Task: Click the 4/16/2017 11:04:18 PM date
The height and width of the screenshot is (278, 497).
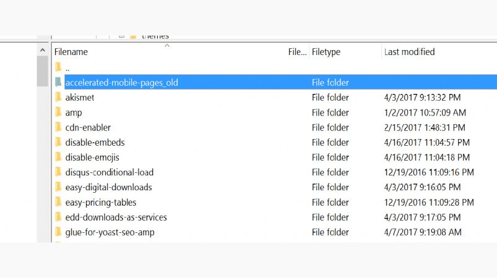Action: (x=426, y=157)
